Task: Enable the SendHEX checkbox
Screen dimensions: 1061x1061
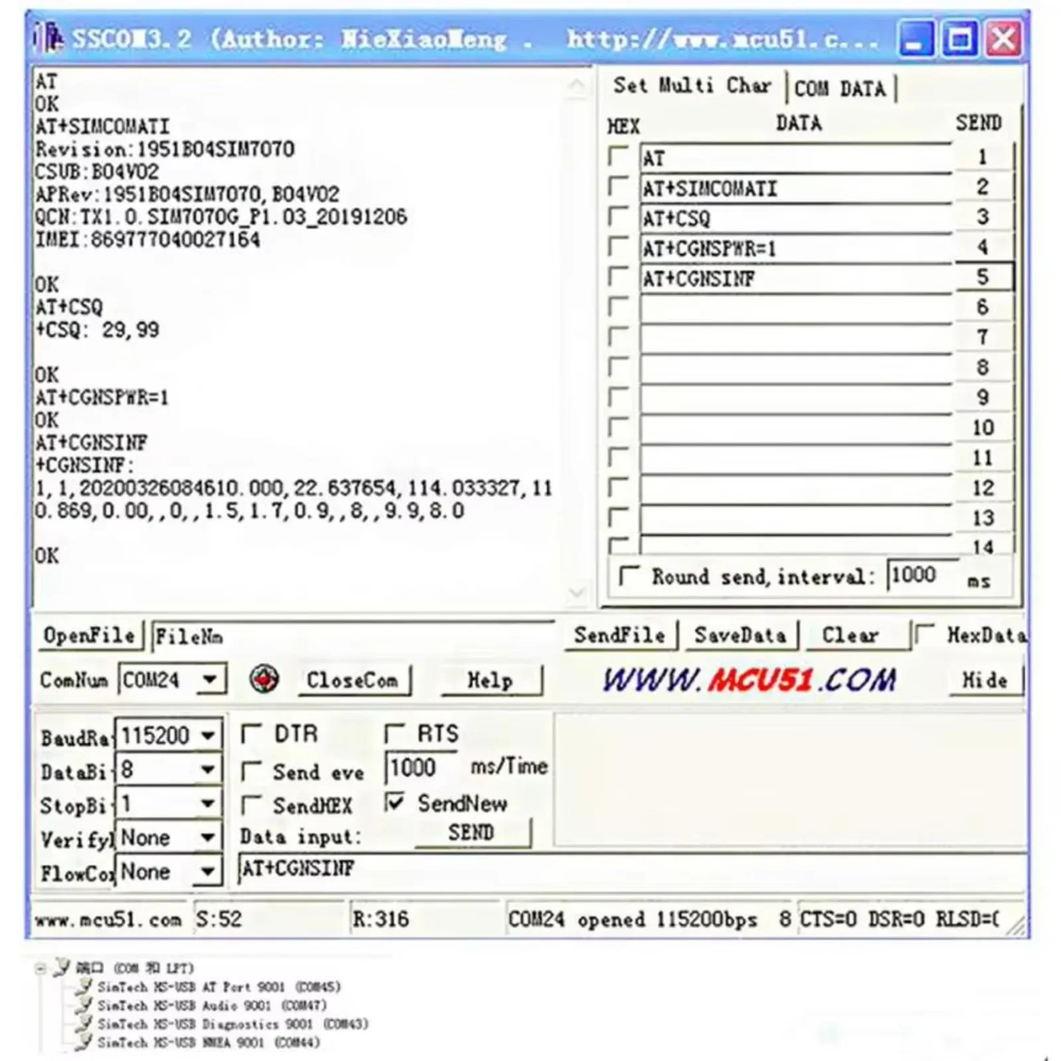Action: coord(251,805)
